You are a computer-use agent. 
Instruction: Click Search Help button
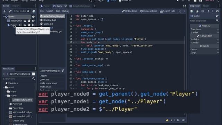168,11
